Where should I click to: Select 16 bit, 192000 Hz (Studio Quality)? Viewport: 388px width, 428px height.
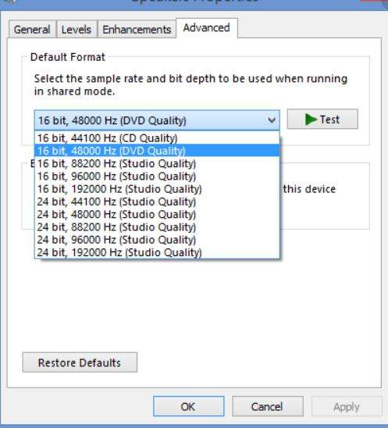[x=157, y=189]
